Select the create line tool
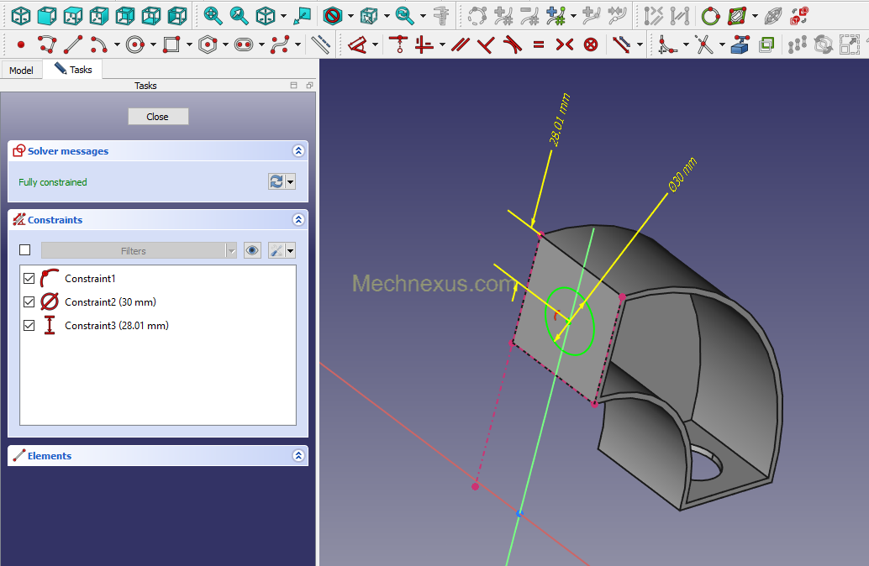This screenshot has width=869, height=566. [73, 44]
